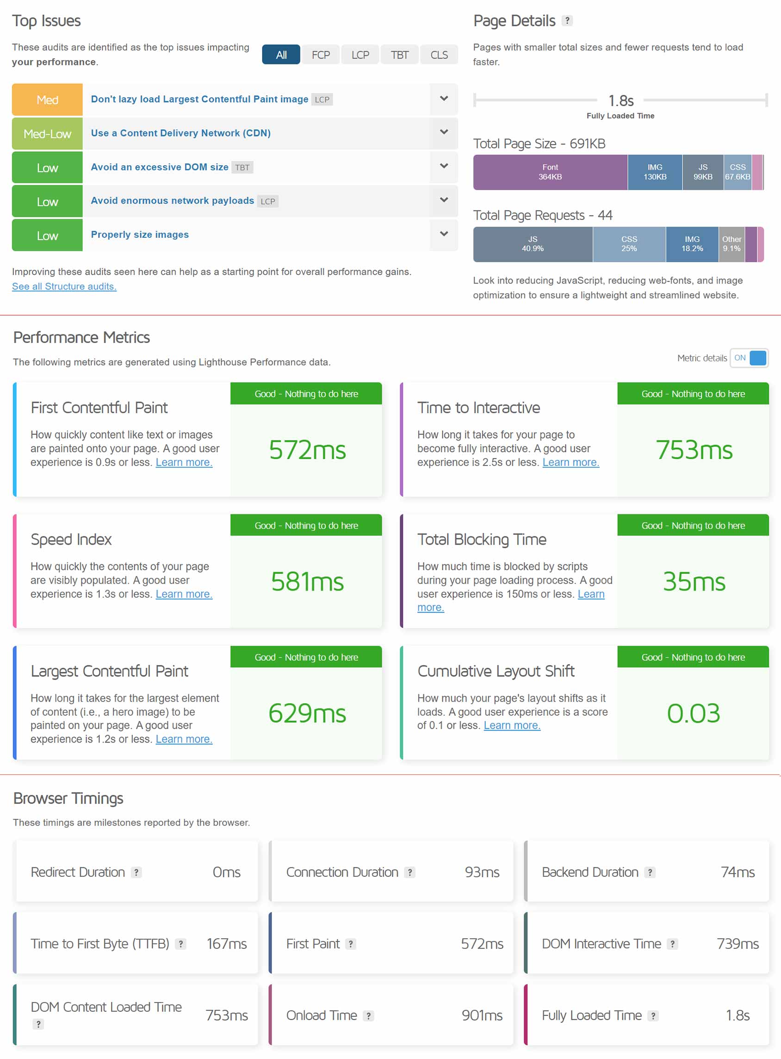
Task: Open Learn more for First Contentful Paint
Action: (184, 462)
